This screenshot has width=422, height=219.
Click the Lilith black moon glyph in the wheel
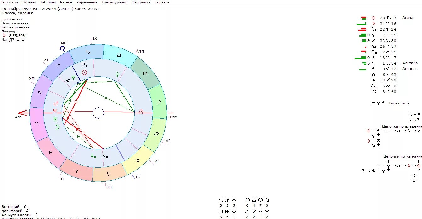tap(68, 81)
